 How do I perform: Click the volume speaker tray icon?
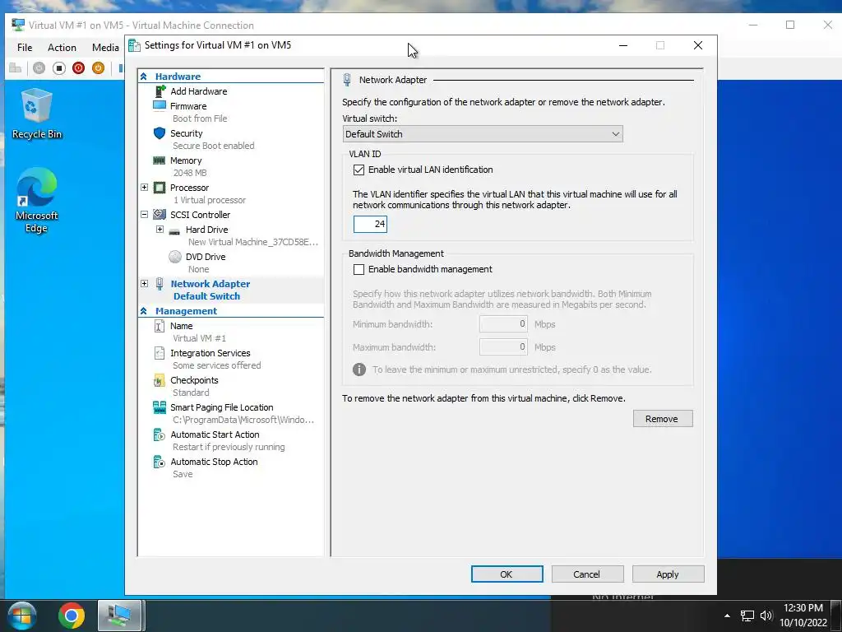pos(766,616)
